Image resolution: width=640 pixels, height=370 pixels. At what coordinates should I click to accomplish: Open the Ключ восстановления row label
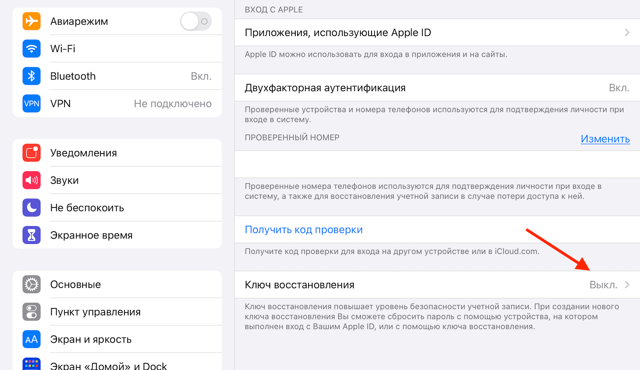pos(300,285)
